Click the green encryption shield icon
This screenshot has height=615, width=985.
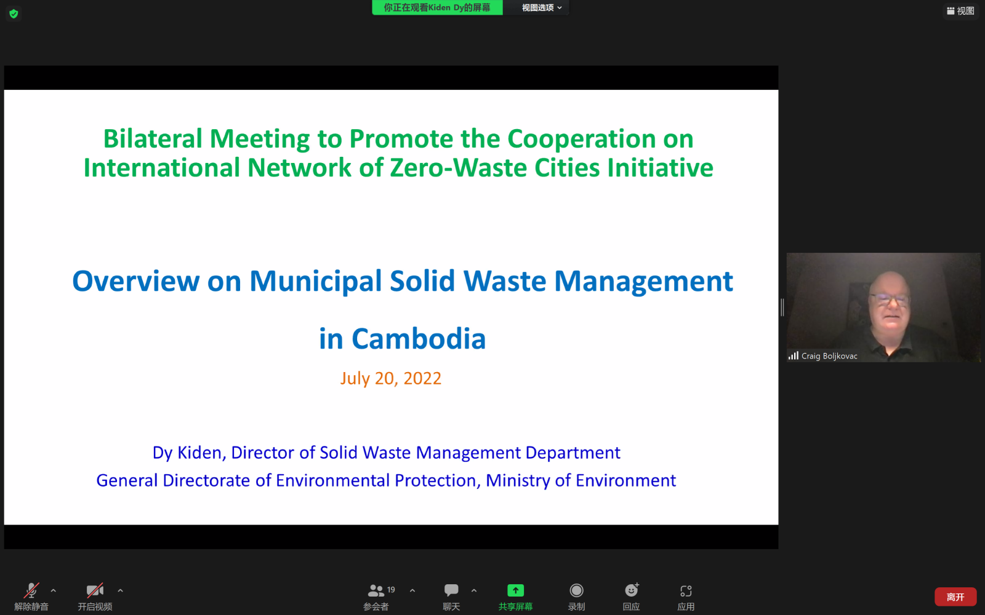pos(14,14)
